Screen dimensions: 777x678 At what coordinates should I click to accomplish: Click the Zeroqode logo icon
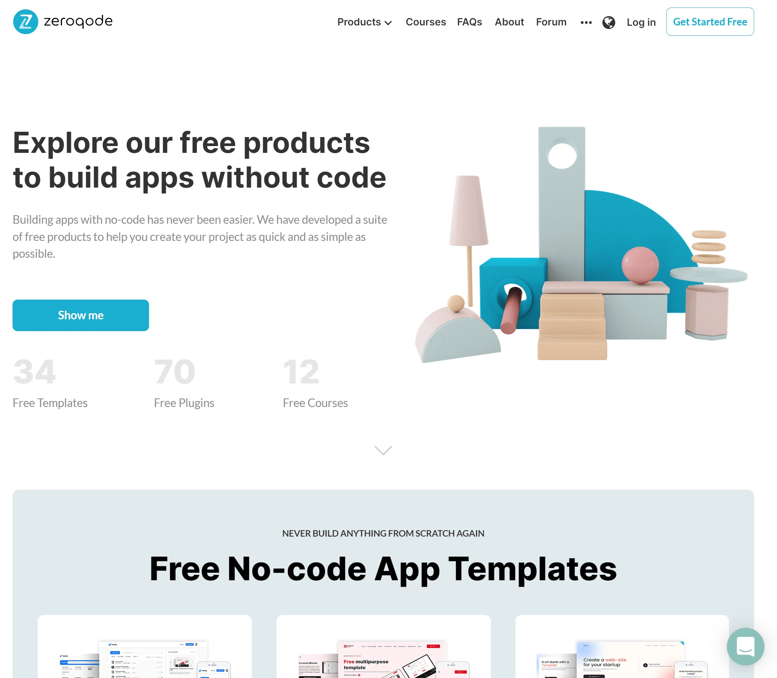coord(25,20)
